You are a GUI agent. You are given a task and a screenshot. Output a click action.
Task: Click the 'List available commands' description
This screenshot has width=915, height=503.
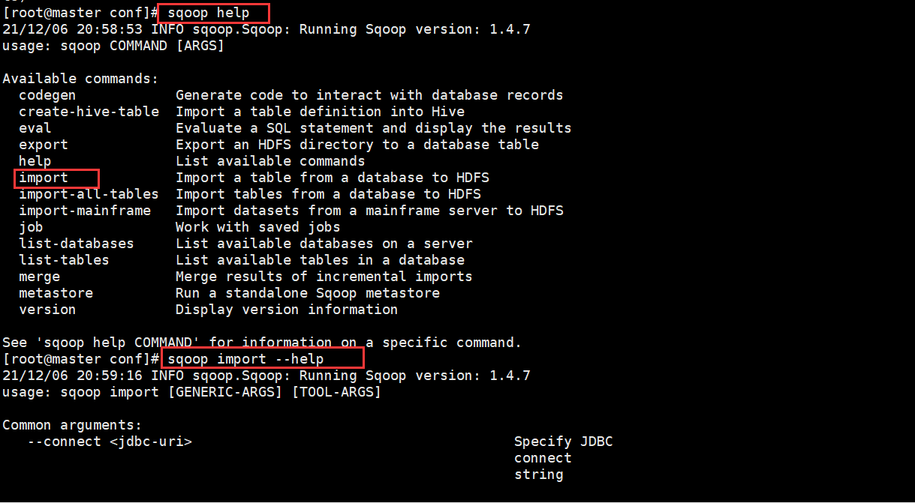pos(270,161)
